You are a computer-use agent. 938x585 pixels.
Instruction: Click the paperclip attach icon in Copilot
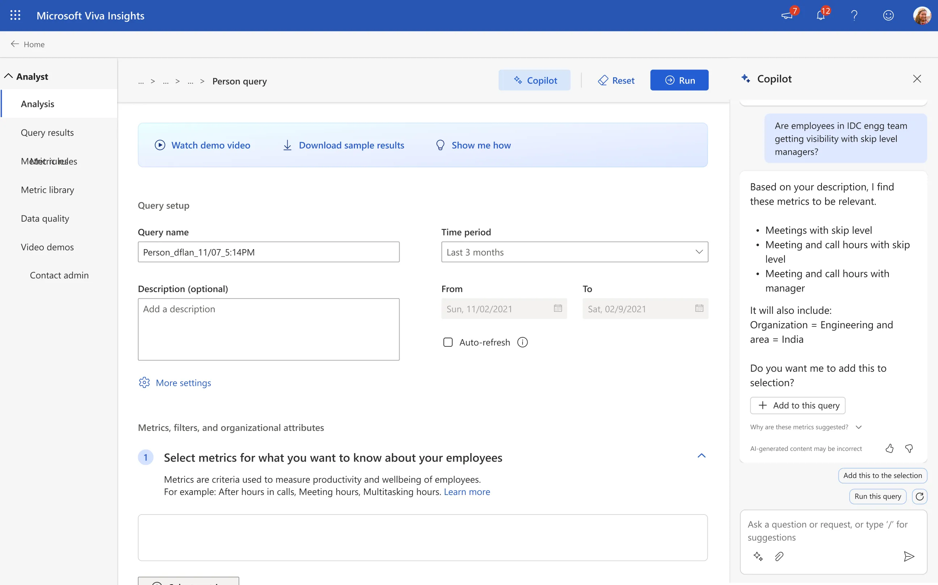tap(779, 556)
